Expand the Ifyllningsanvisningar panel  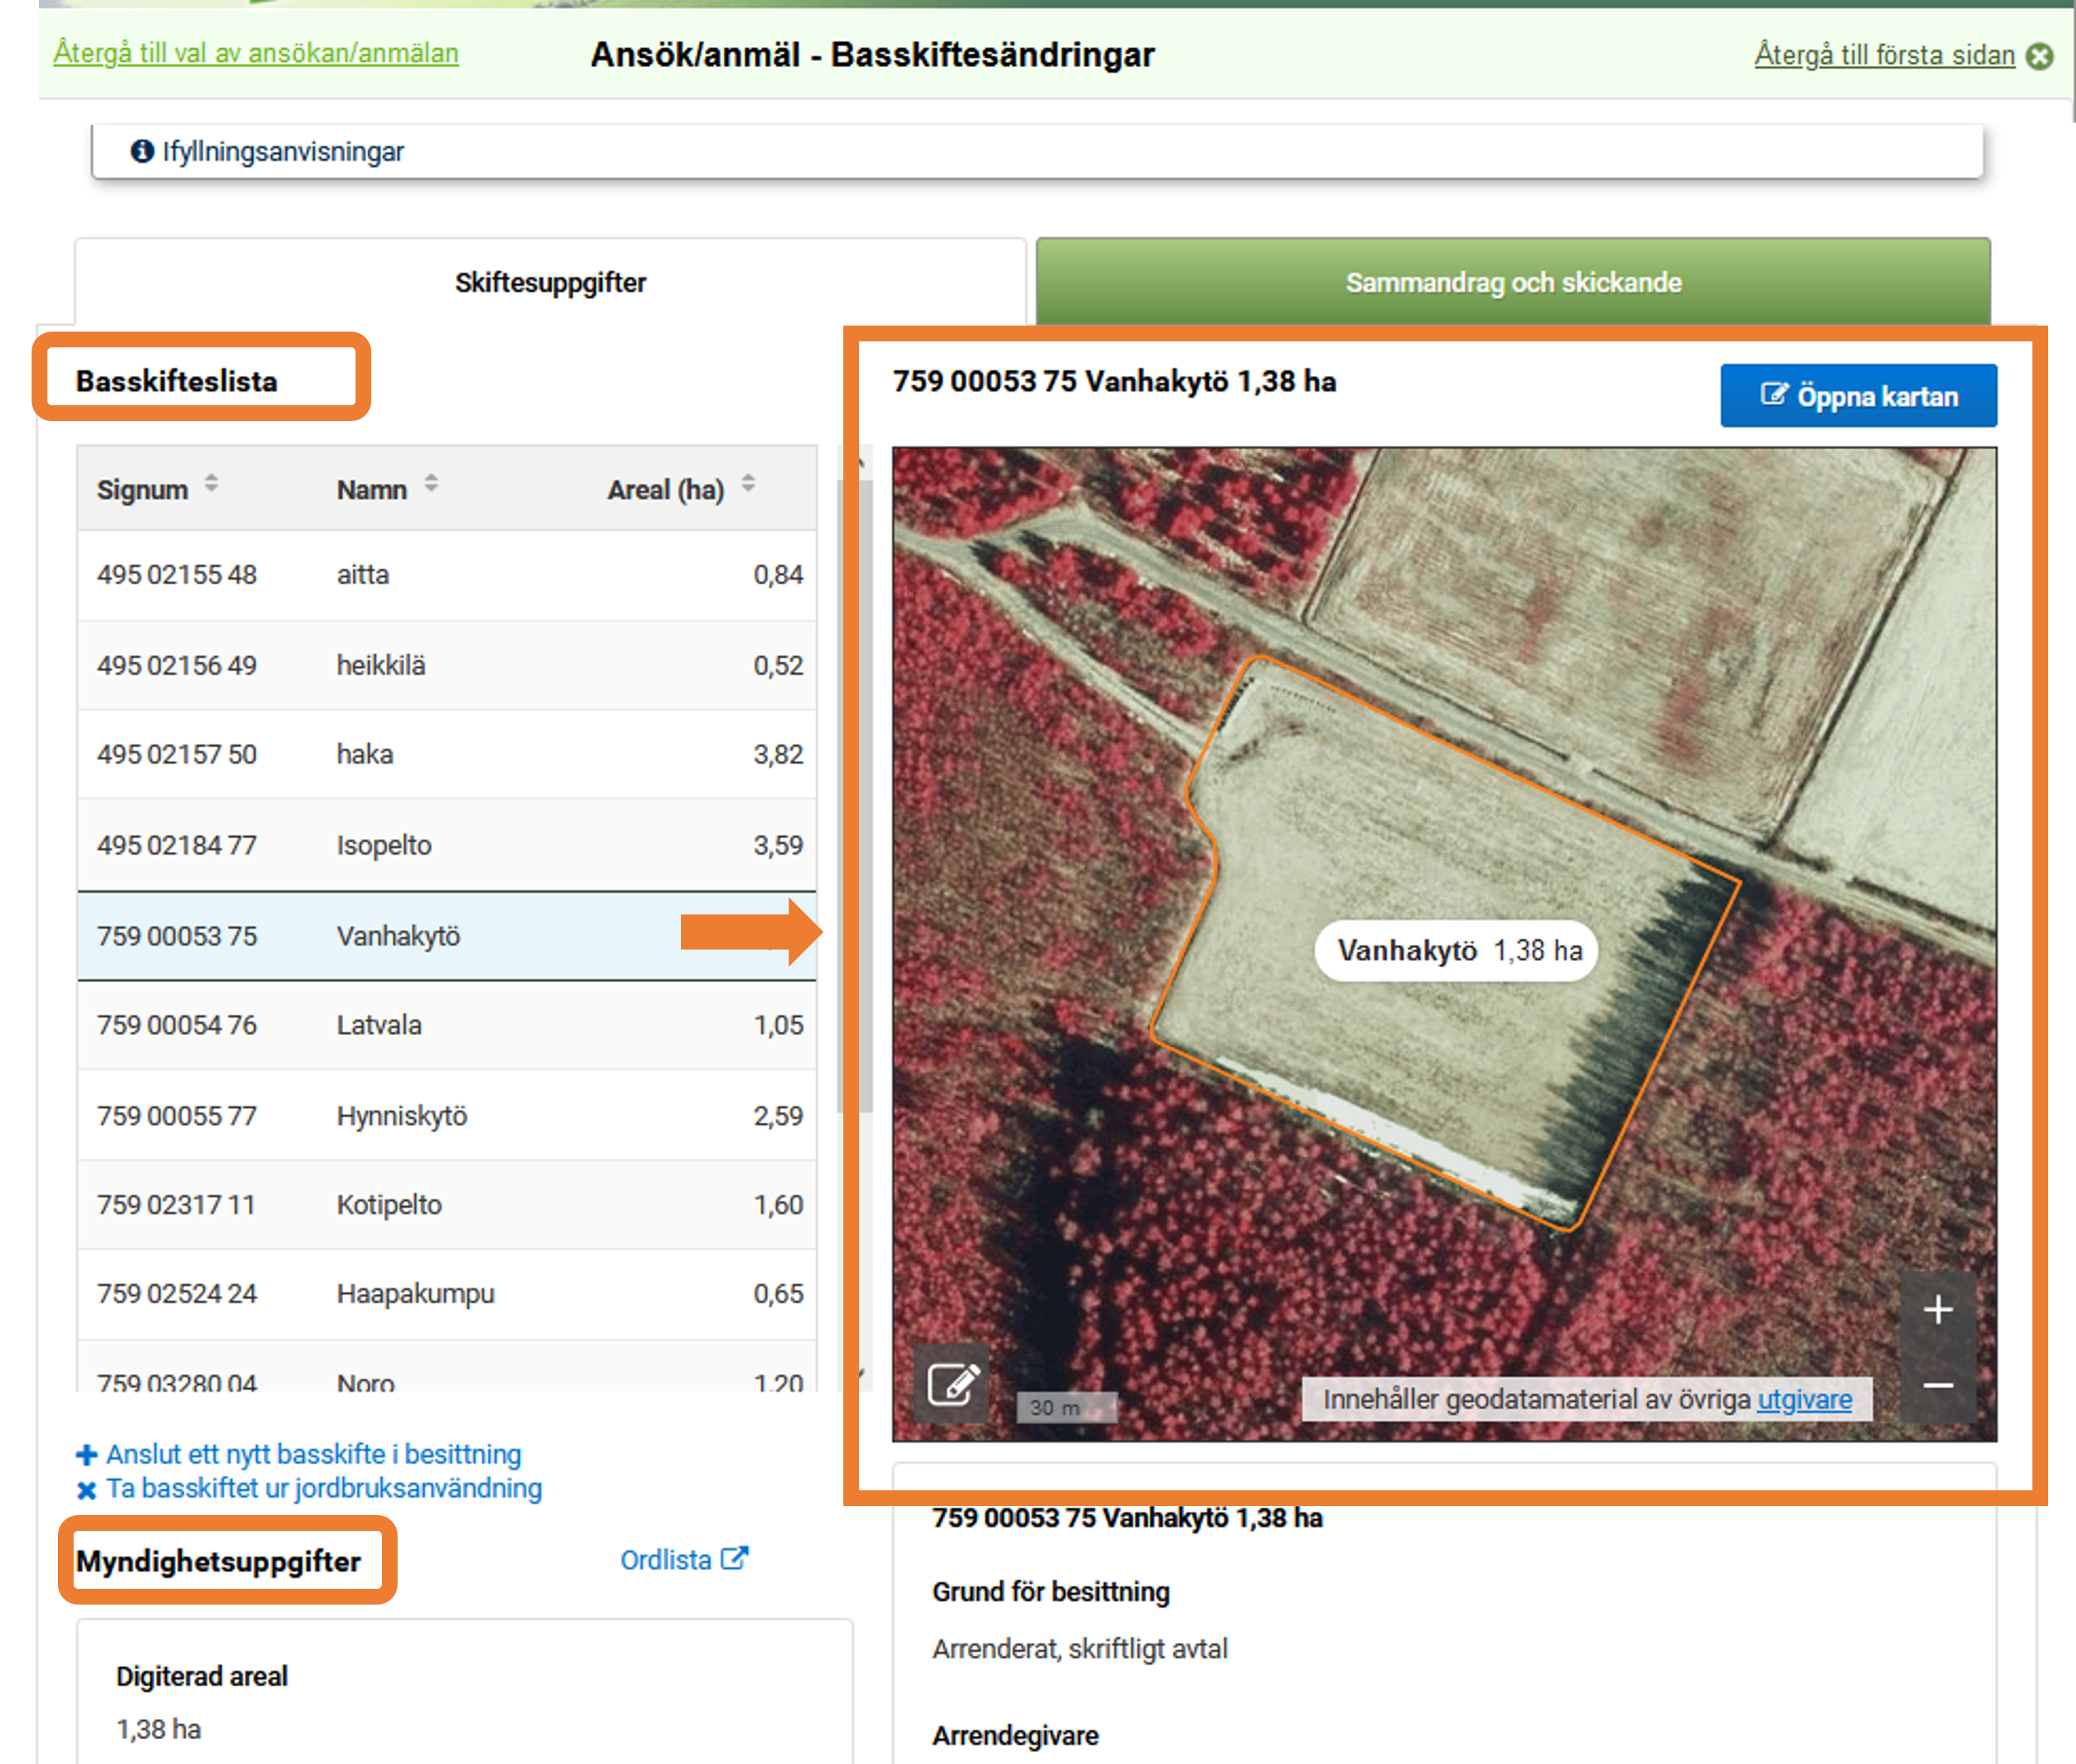pyautogui.click(x=283, y=152)
